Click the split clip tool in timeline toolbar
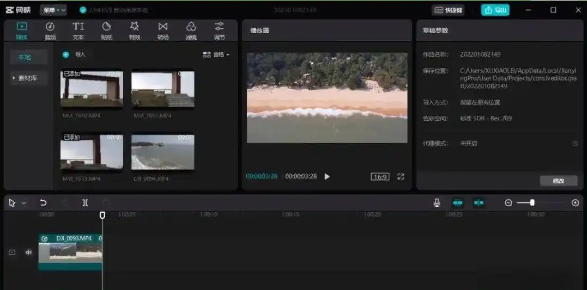This screenshot has height=290, width=587. tap(85, 202)
